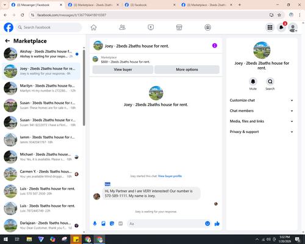This screenshot has height=244, width=305.
Task: Expand Media, files and links section
Action: coord(262,121)
